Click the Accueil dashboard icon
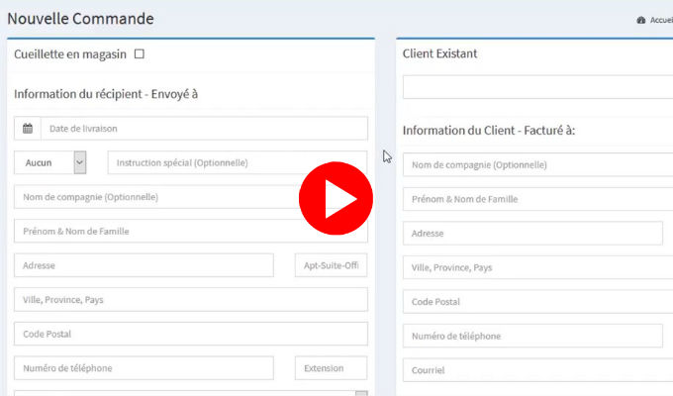The height and width of the screenshot is (396, 673). coord(641,20)
